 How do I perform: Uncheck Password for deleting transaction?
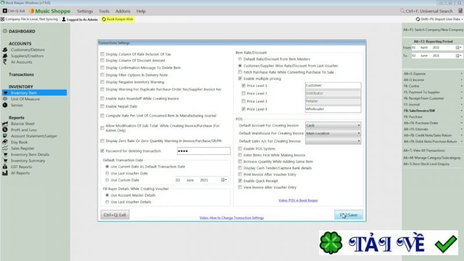[x=103, y=151]
